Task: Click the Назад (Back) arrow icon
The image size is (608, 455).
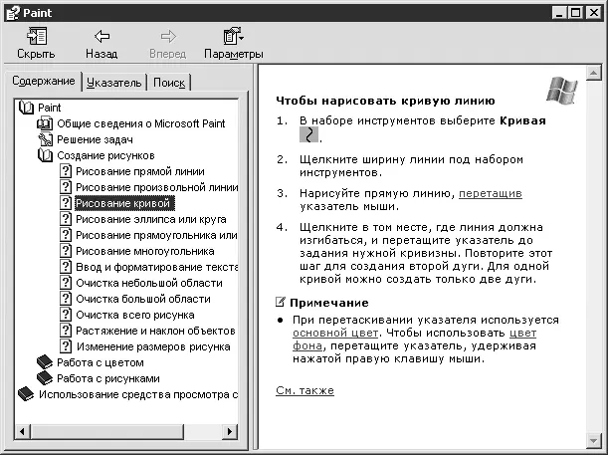Action: coord(101,36)
